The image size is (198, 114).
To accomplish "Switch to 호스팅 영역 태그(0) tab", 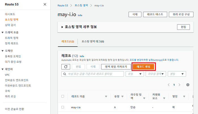I will 93,42.
